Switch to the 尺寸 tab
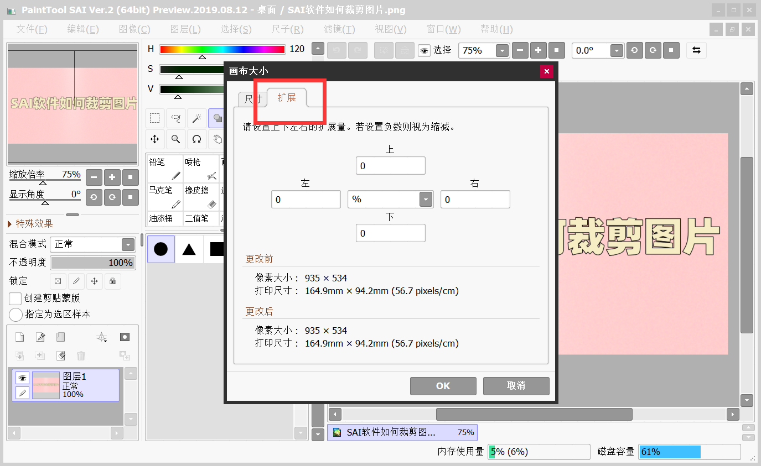761x466 pixels. [252, 99]
